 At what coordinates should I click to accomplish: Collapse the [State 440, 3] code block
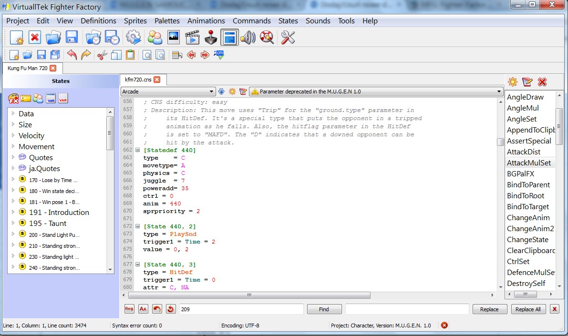pyautogui.click(x=138, y=265)
